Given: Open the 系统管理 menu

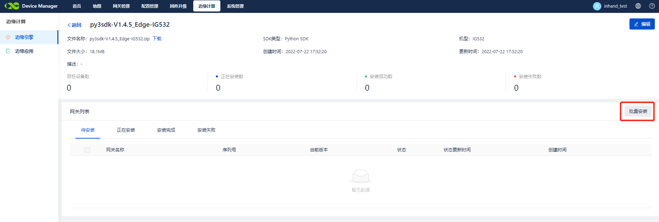Looking at the screenshot, I should point(235,6).
